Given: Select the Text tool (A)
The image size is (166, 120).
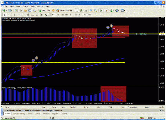Looking at the screenshot, I should (37, 15).
